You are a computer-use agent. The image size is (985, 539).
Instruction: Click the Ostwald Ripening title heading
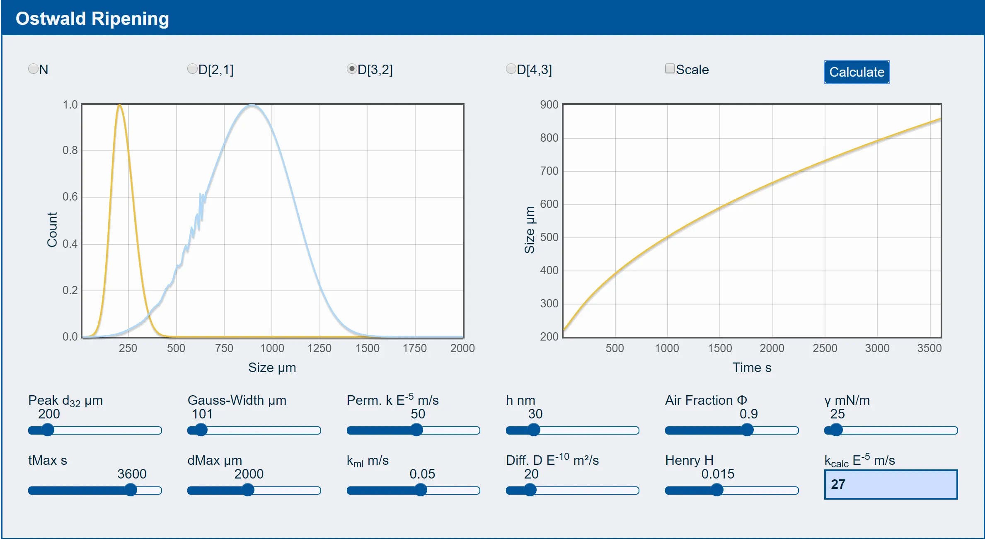point(92,19)
